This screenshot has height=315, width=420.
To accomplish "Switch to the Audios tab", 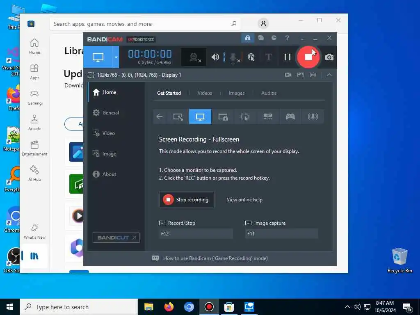I will (269, 93).
